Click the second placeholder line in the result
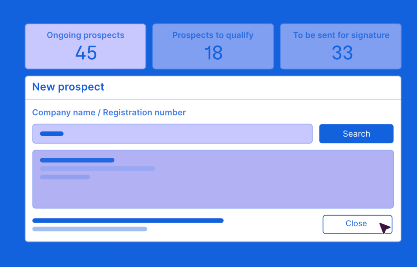The image size is (417, 267). click(97, 169)
